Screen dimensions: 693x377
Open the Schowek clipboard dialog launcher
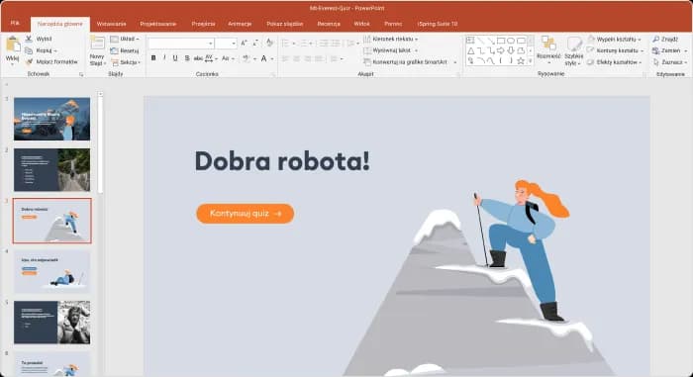81,74
